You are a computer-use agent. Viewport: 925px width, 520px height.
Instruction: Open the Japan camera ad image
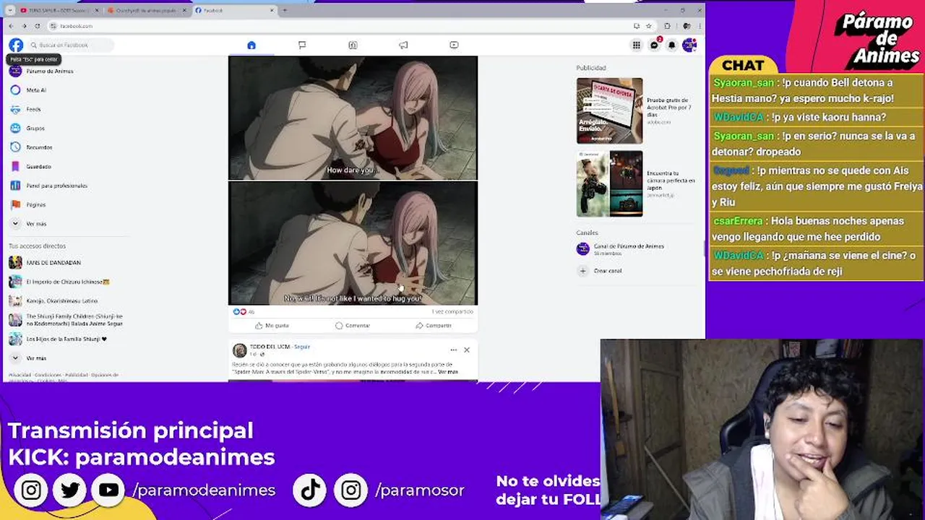(609, 183)
